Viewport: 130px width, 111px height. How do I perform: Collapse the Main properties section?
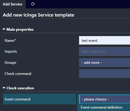pyautogui.click(x=18, y=29)
